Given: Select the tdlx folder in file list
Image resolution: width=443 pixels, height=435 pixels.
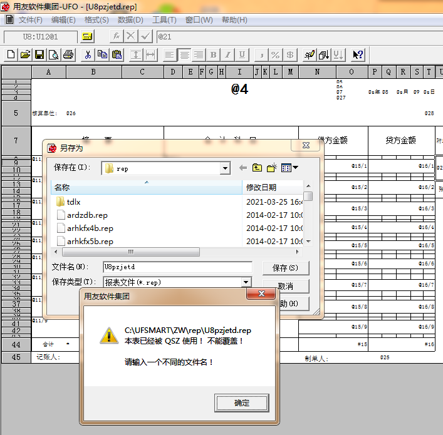Looking at the screenshot, I should click(x=68, y=202).
